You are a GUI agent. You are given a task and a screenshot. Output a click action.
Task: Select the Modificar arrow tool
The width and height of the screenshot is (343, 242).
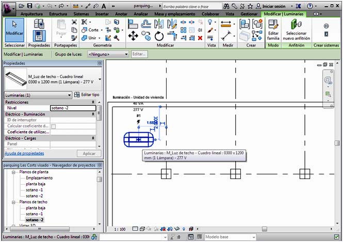tap(14, 28)
